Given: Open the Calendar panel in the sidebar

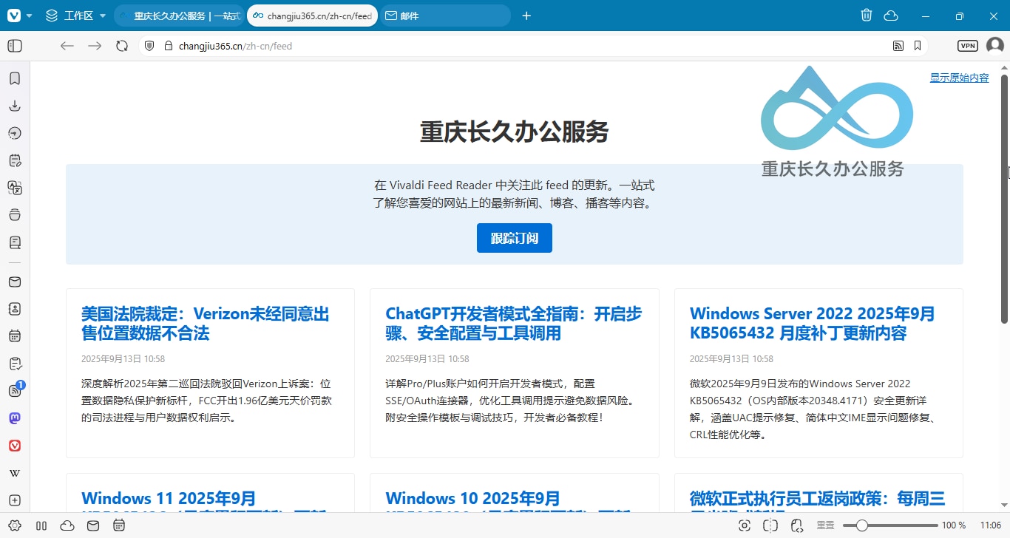Looking at the screenshot, I should (x=14, y=336).
